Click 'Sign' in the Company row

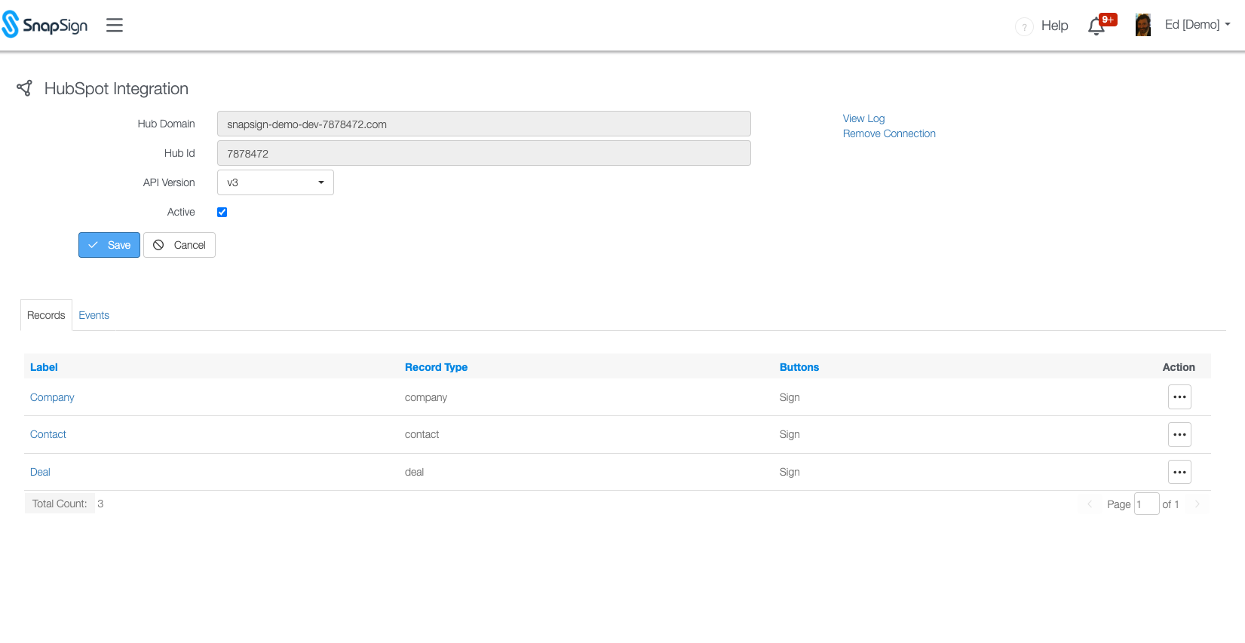(x=790, y=397)
